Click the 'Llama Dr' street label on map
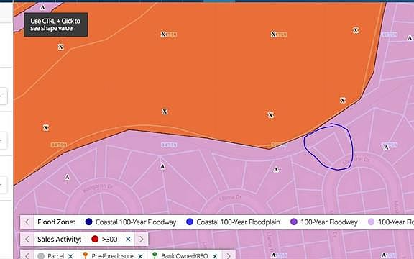Viewport: 414px width, 259px height. click(230, 198)
